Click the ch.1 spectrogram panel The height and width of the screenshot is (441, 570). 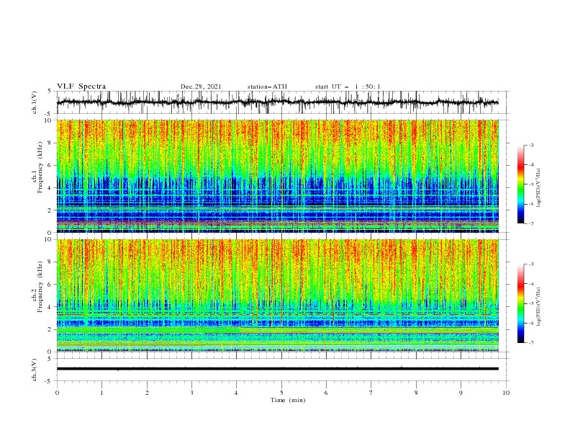[x=278, y=176]
